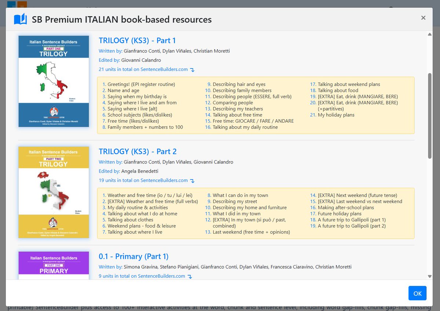Select unit 'Describing my teachers'

point(238,109)
